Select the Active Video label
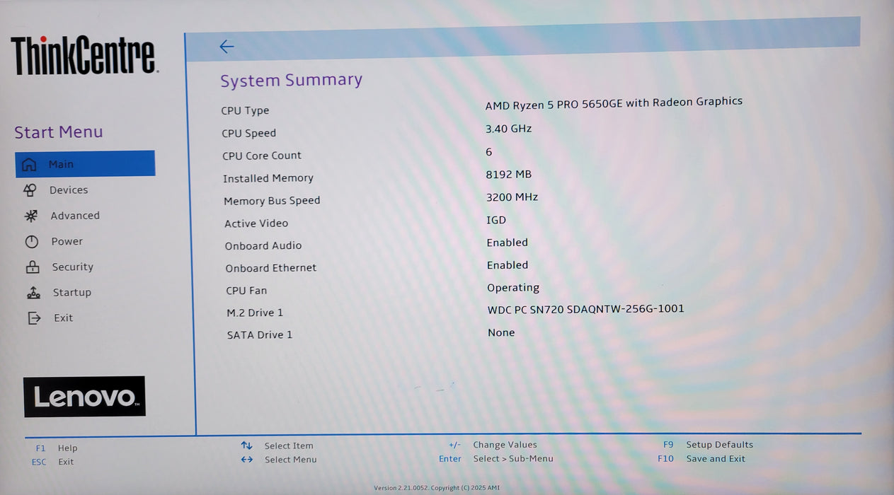894x495 pixels. (x=256, y=223)
